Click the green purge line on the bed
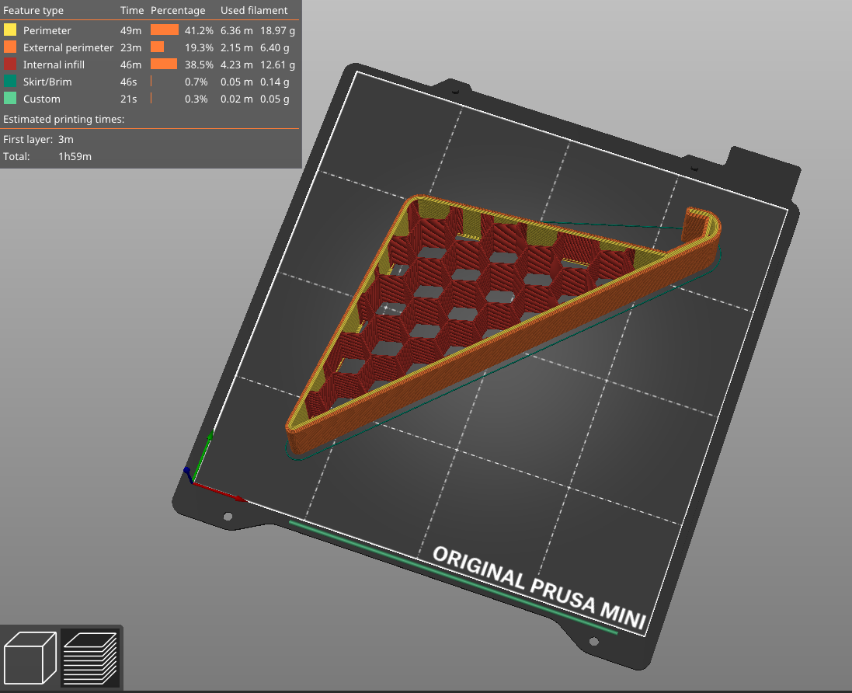852x693 pixels. [450, 576]
